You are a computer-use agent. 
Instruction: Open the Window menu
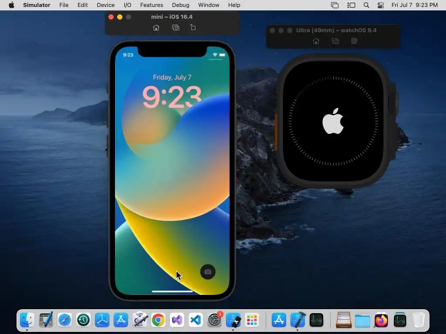[x=209, y=5]
